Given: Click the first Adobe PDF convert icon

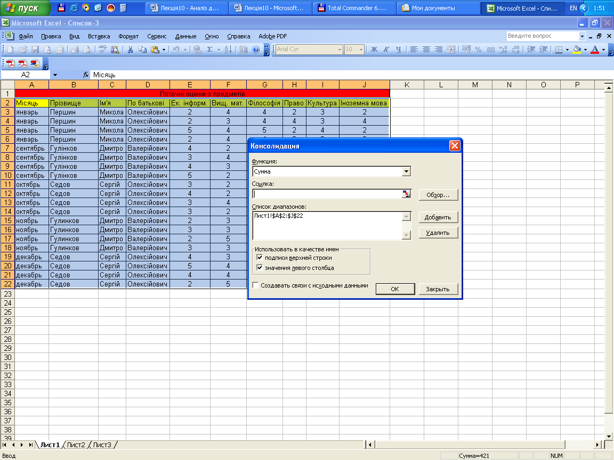Looking at the screenshot, I should coord(11,63).
